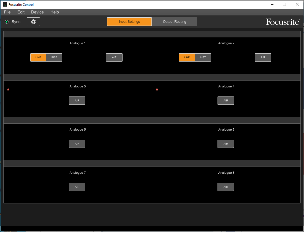Enable AIR on Analogue 1
This screenshot has height=232, width=304.
pos(114,57)
